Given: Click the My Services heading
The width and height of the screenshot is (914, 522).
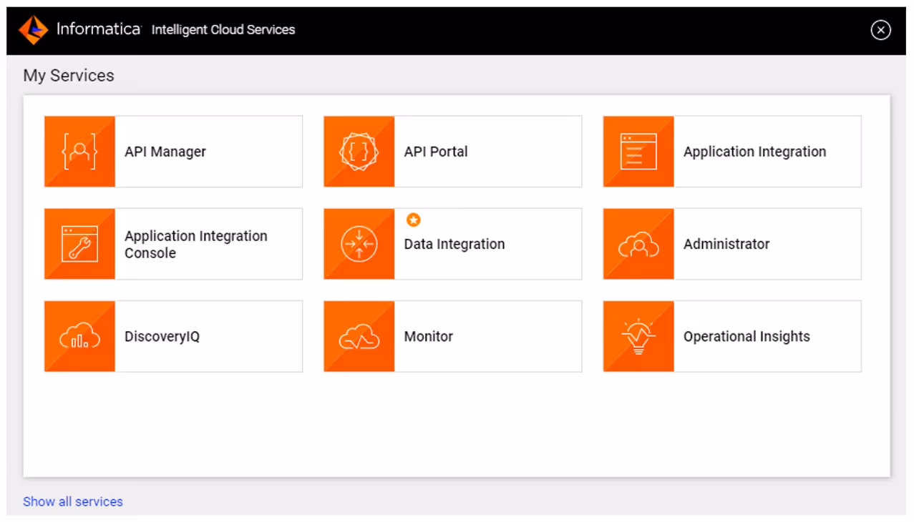Looking at the screenshot, I should point(69,75).
